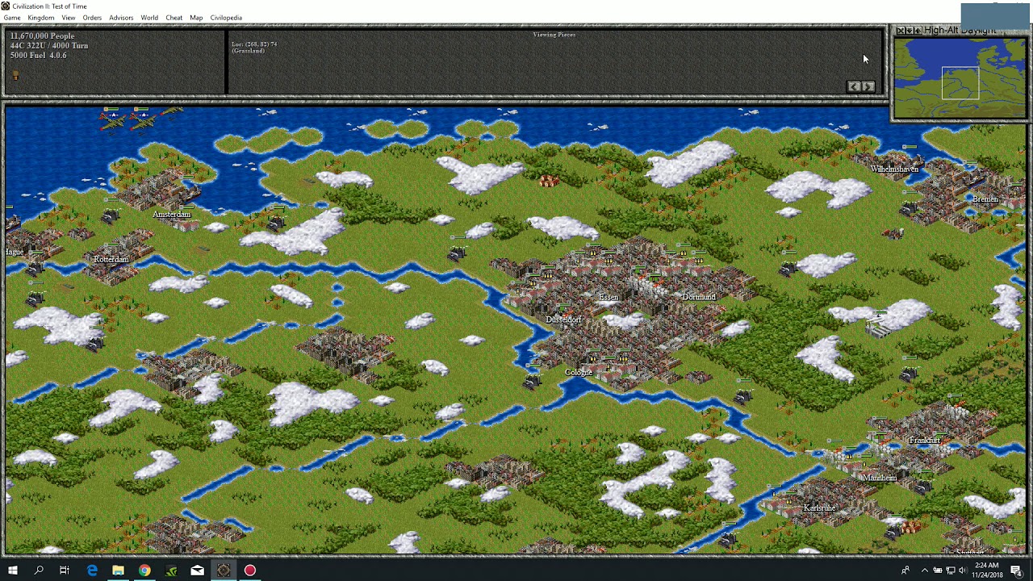The width and height of the screenshot is (1033, 581).
Task: Select the city of Karlsruhe
Action: (820, 508)
